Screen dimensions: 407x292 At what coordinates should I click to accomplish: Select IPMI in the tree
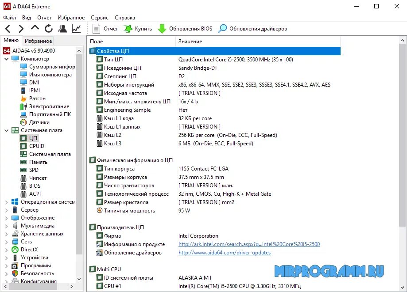coord(35,91)
